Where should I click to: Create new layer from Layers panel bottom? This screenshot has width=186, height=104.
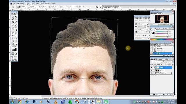click(x=168, y=94)
